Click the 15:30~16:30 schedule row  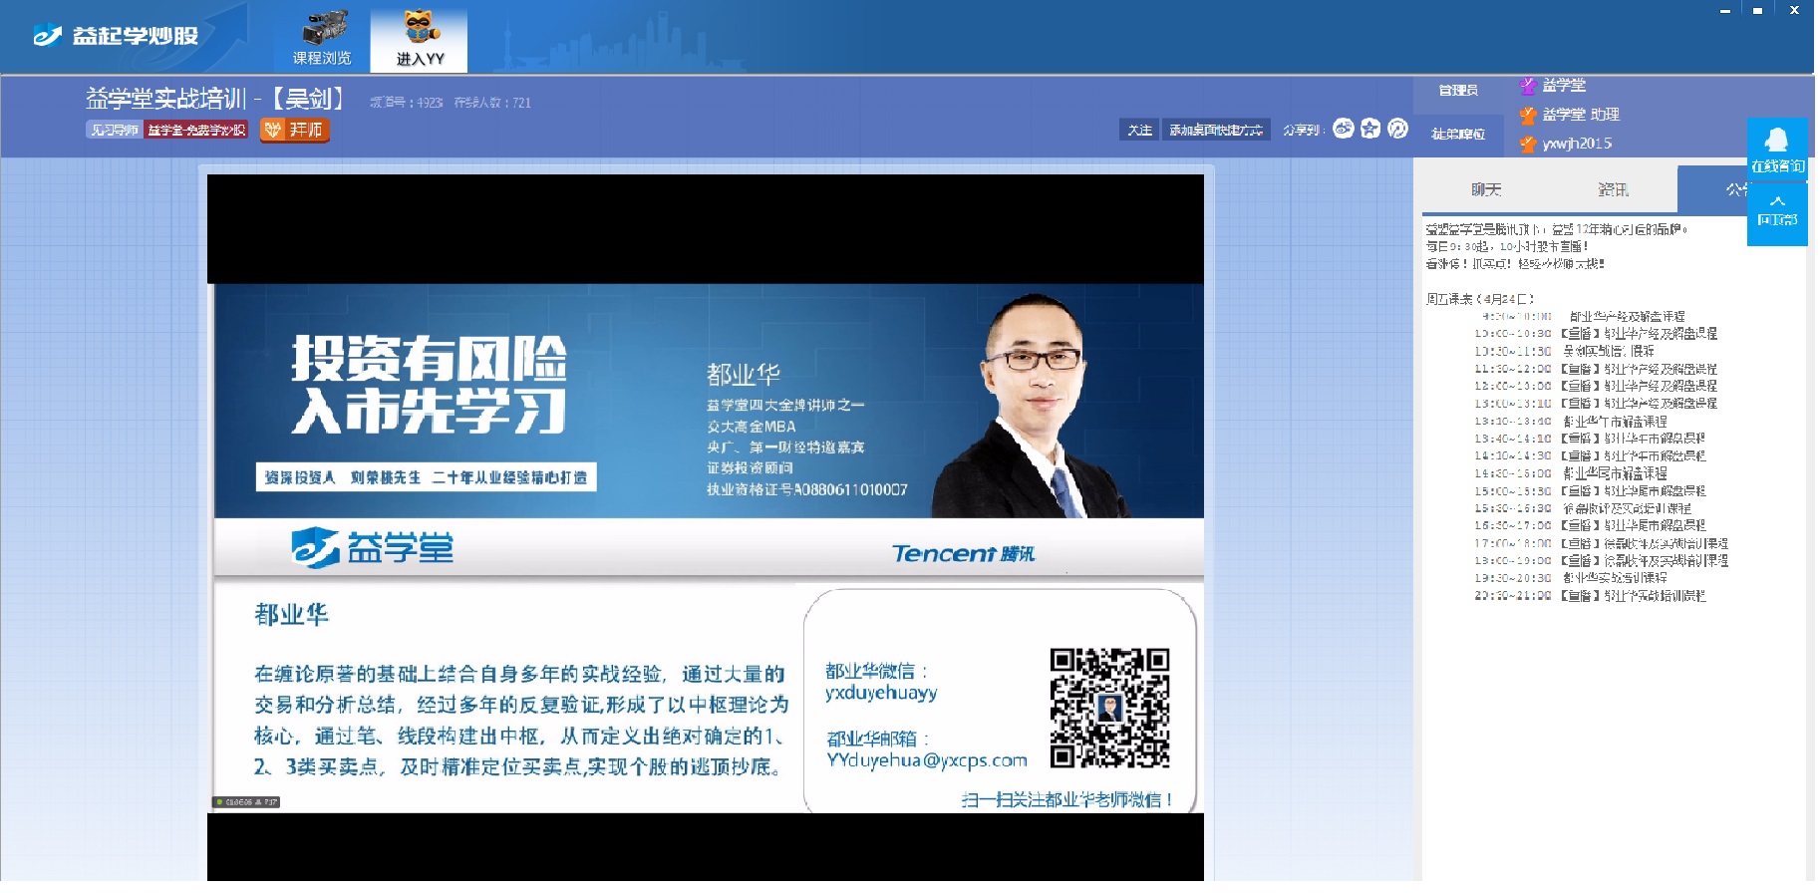pyautogui.click(x=1583, y=508)
